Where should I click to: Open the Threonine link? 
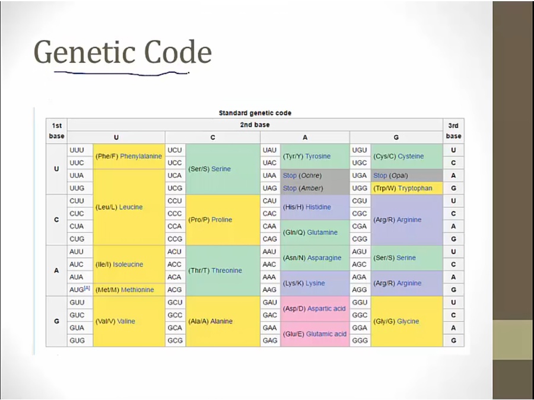coord(227,271)
